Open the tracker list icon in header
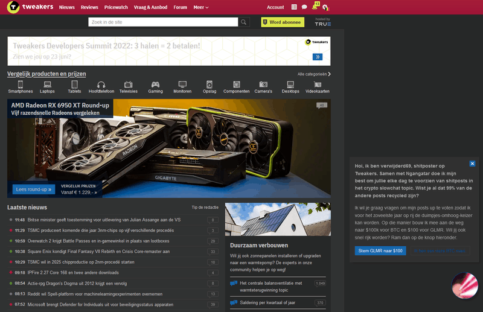 point(294,7)
